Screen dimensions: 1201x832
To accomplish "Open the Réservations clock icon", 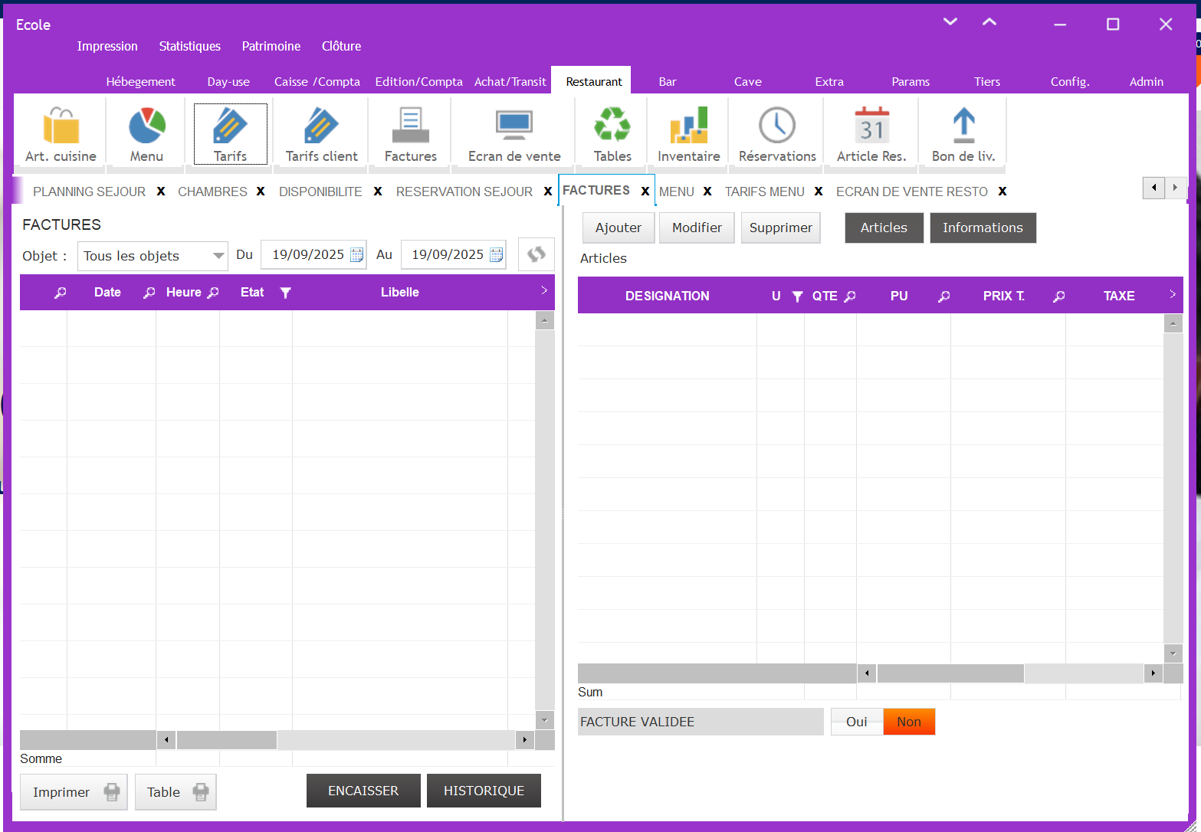I will pyautogui.click(x=777, y=126).
